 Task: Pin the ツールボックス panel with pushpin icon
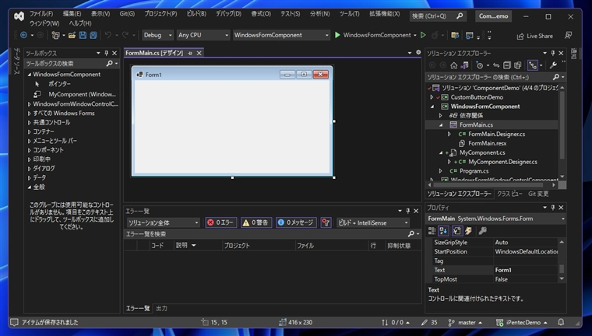coord(107,53)
